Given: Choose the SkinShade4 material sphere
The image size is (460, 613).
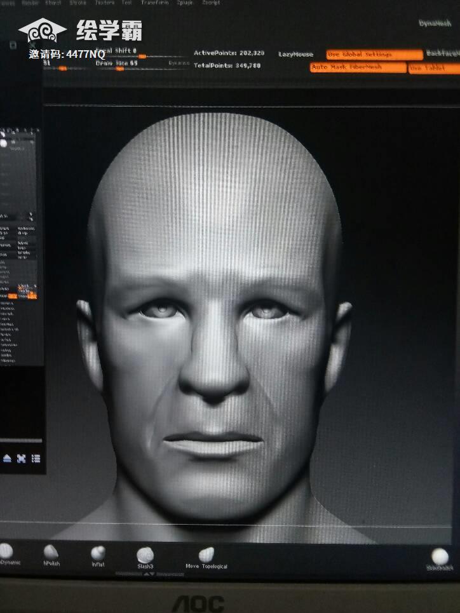Looking at the screenshot, I should (440, 560).
